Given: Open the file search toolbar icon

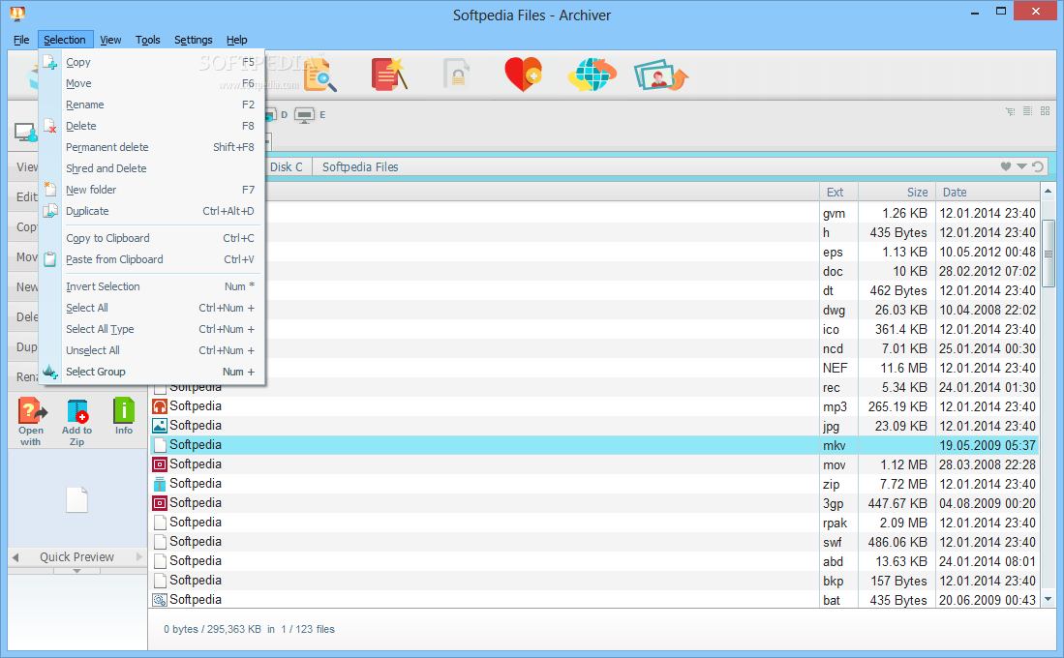Looking at the screenshot, I should click(319, 74).
